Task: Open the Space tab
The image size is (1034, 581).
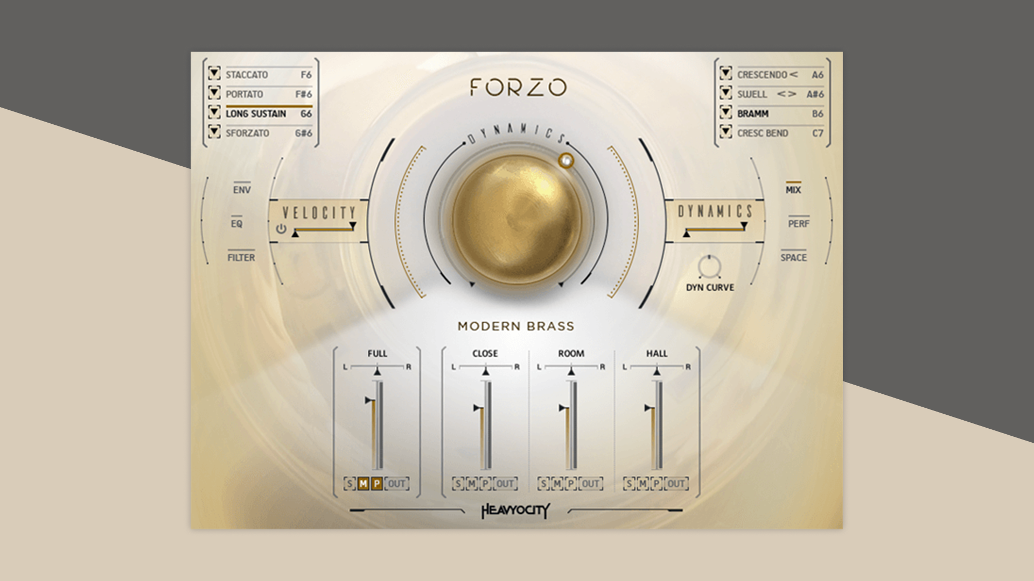Action: tap(794, 257)
